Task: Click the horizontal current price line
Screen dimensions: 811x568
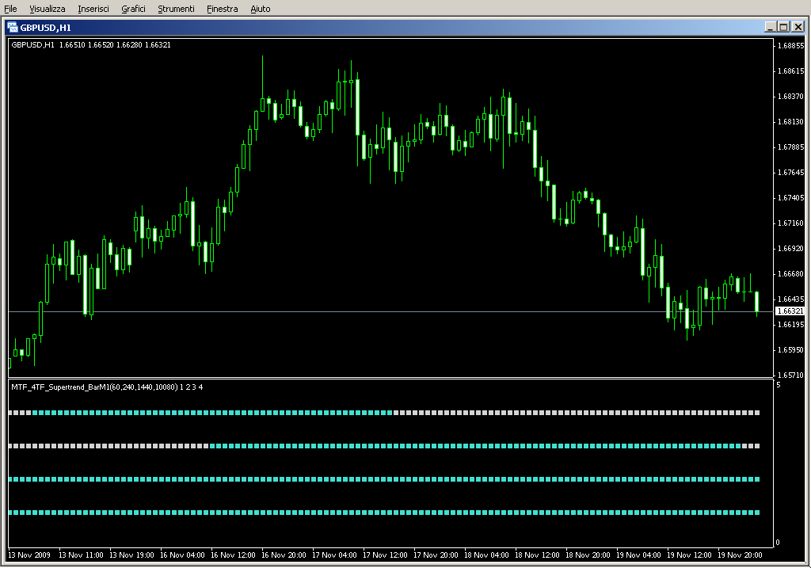Action: point(390,311)
